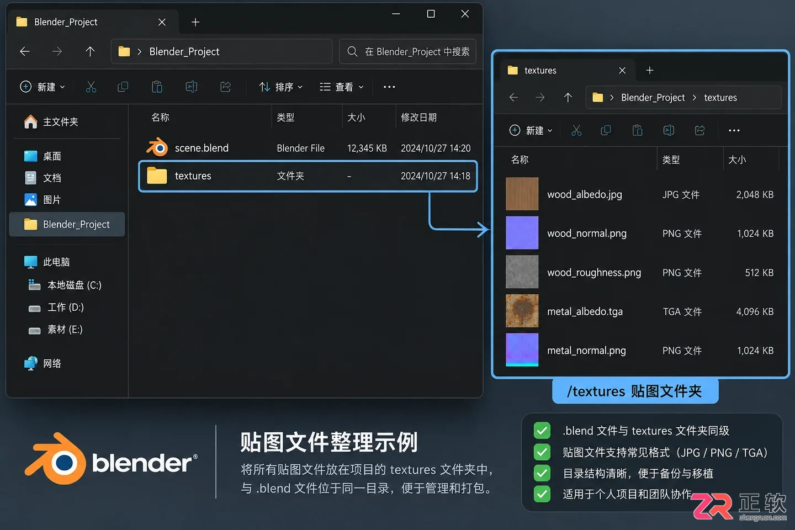Sort by 类型 column in Blender_Project window
The height and width of the screenshot is (530, 795).
pos(285,117)
